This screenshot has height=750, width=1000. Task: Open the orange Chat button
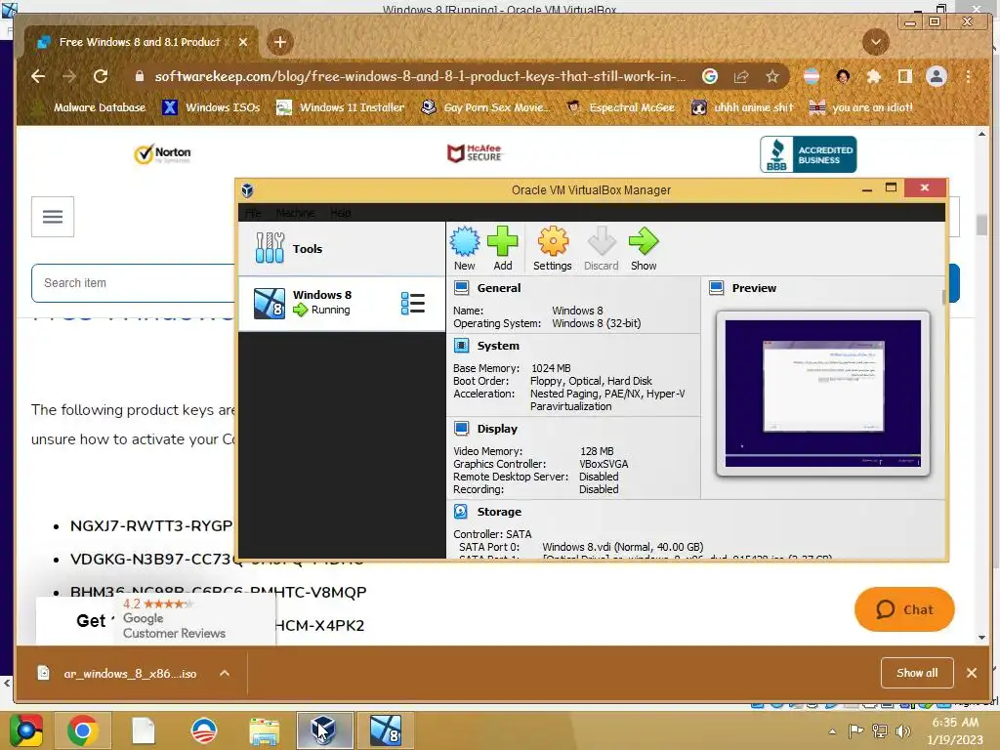[x=904, y=609]
